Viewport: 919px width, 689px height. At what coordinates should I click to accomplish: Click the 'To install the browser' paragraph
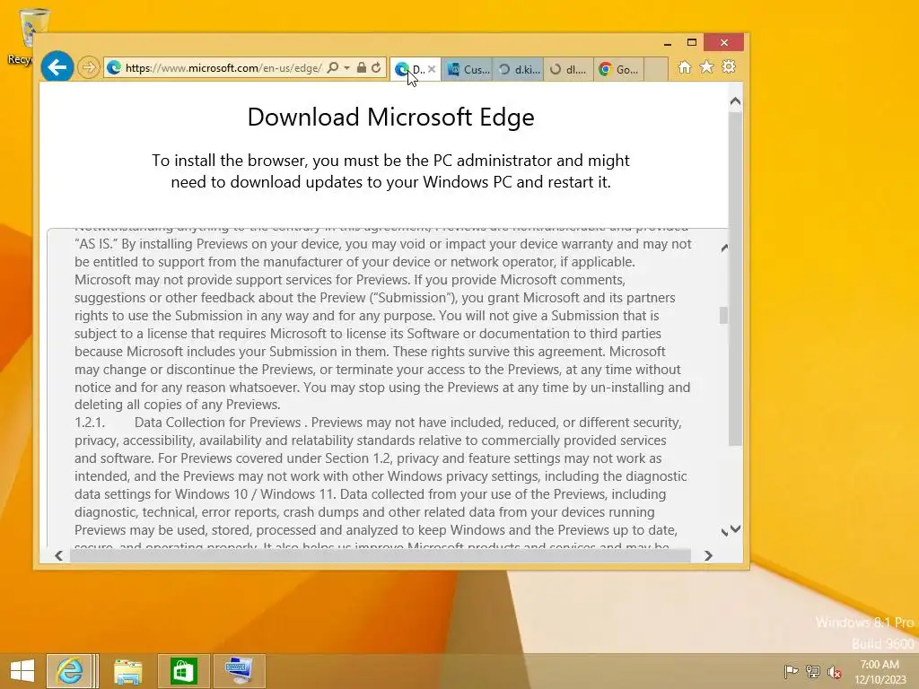[391, 171]
